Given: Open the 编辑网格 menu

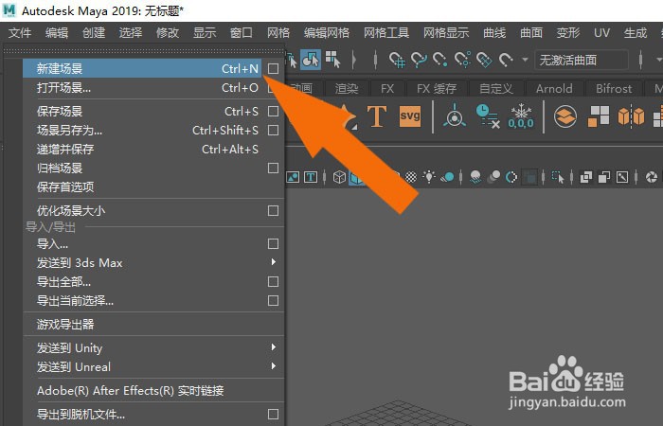Looking at the screenshot, I should coord(327,32).
